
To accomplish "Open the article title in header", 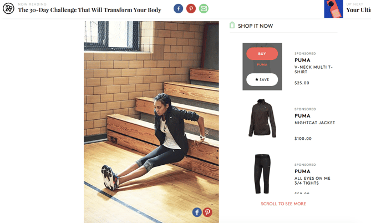I will (90, 10).
